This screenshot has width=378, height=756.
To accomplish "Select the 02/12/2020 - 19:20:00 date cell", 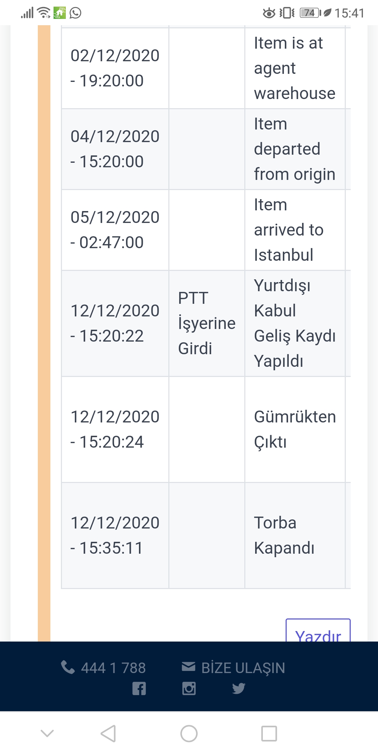I will 115,68.
